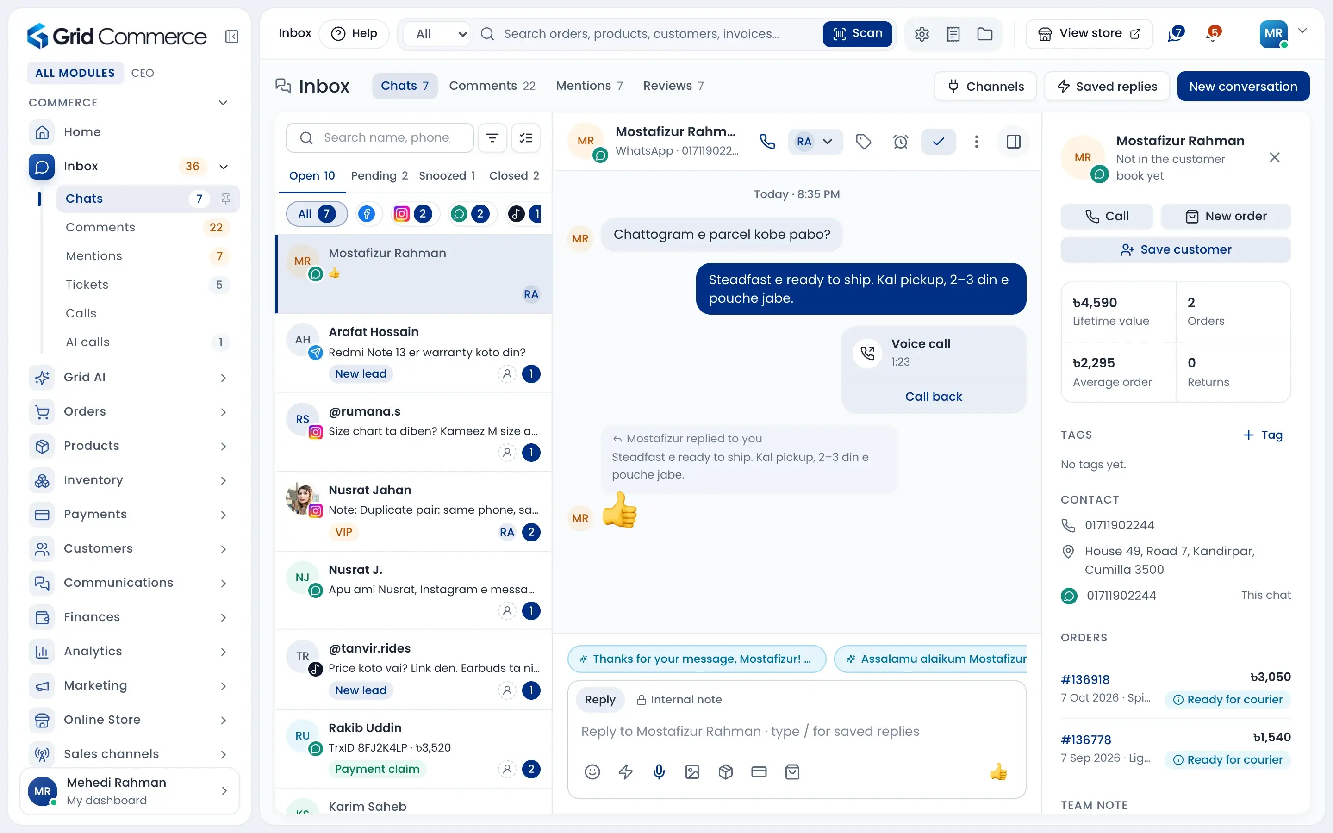
Task: Open the All search scope dropdown
Action: point(437,34)
